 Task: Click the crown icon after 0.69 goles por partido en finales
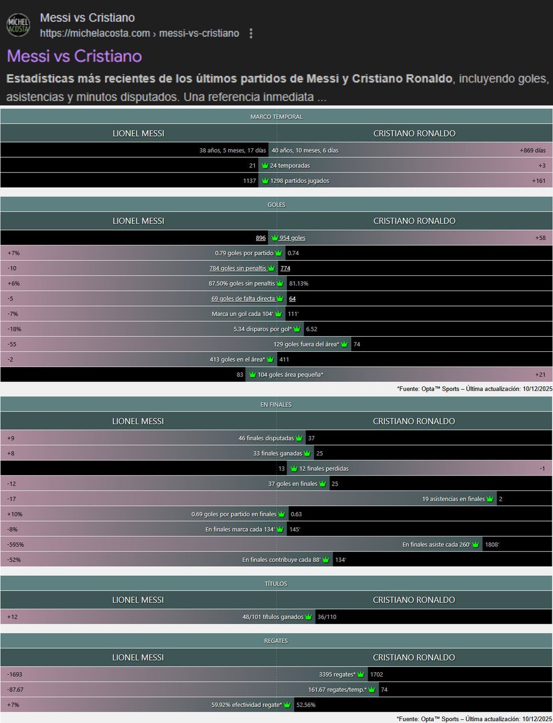(x=281, y=514)
